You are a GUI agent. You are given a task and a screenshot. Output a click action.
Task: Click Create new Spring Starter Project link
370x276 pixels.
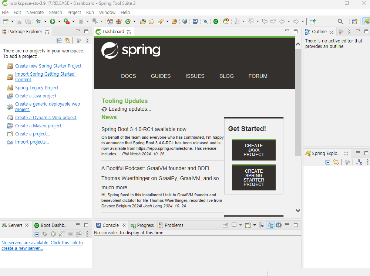(x=48, y=66)
